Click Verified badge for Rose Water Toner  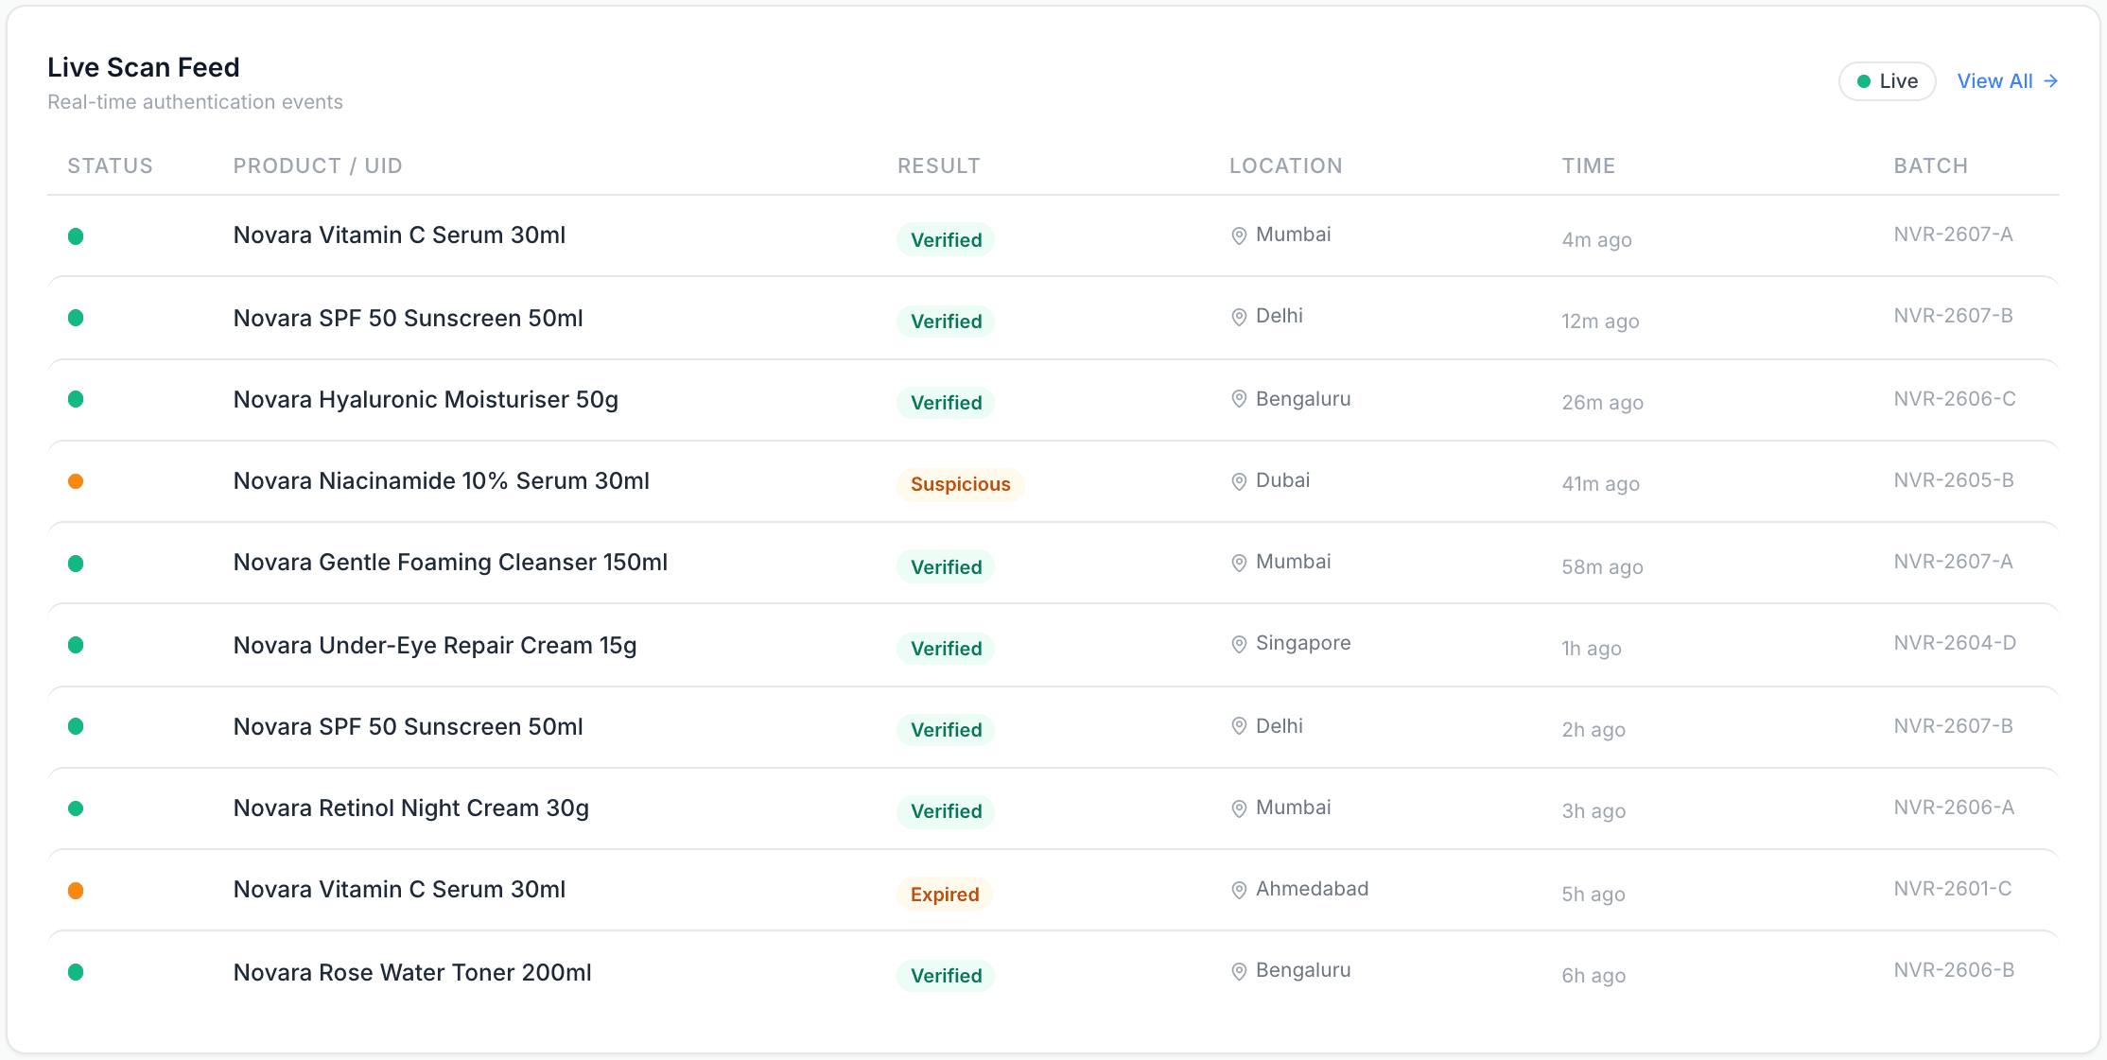click(946, 976)
